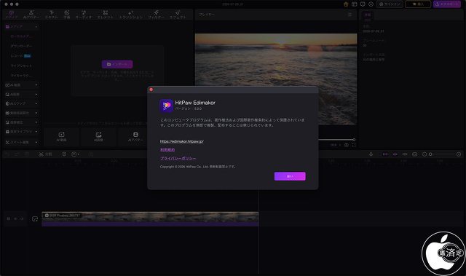This screenshot has height=276, width=466.
Task: Click the purple はい button in the dialog
Action: (290, 176)
